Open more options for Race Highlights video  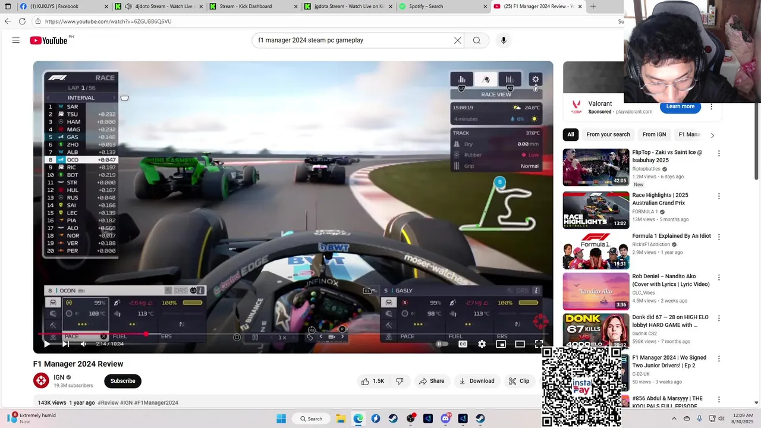[x=718, y=196]
